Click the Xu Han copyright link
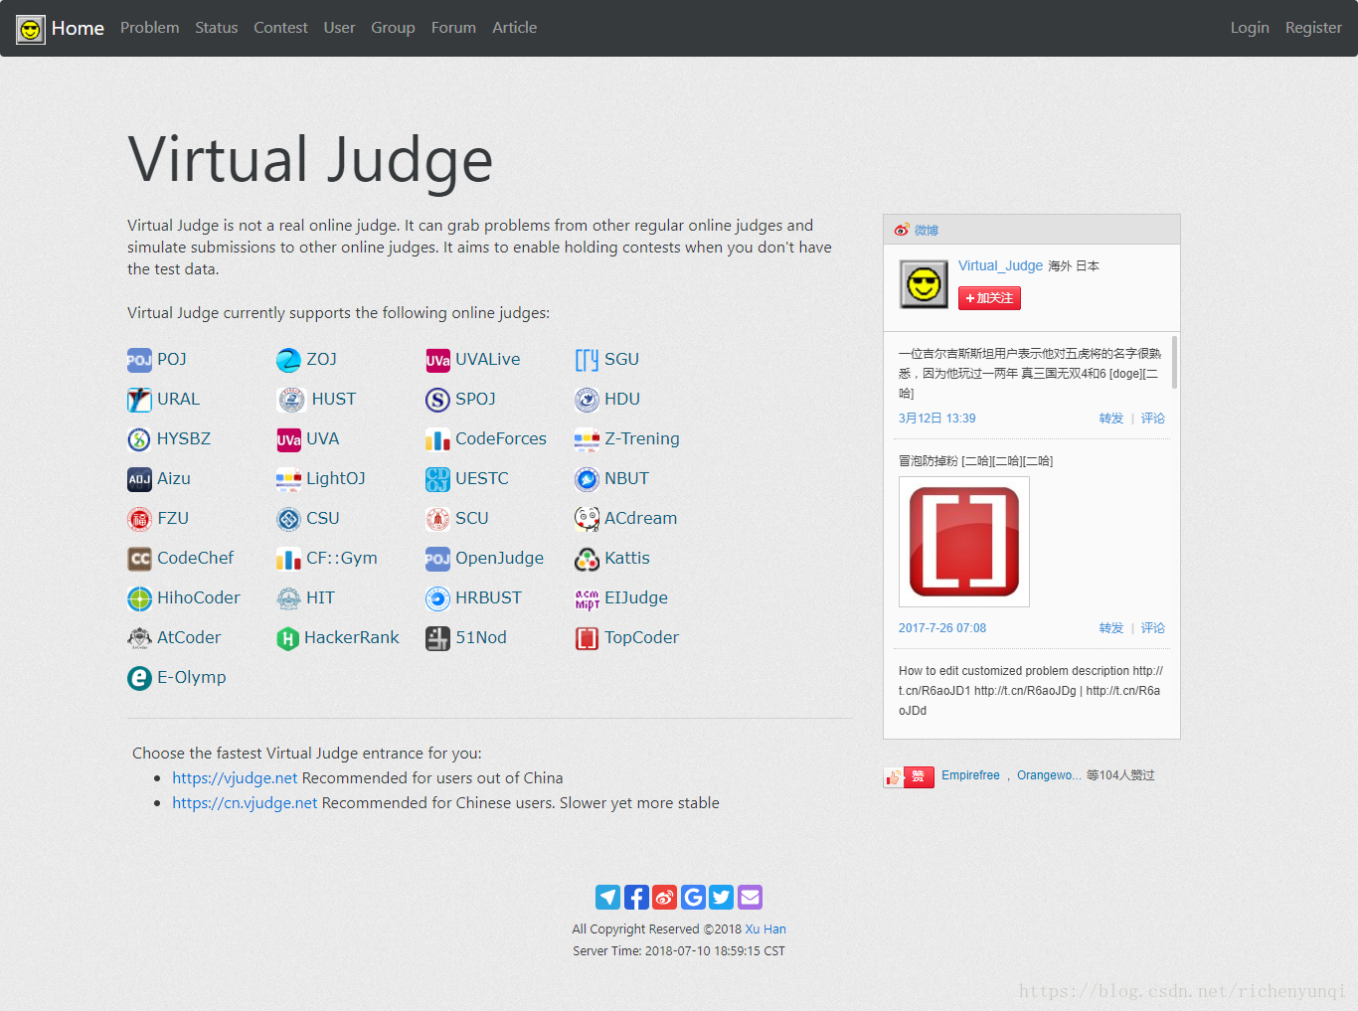Screen dimensions: 1358x1011 click(x=765, y=928)
